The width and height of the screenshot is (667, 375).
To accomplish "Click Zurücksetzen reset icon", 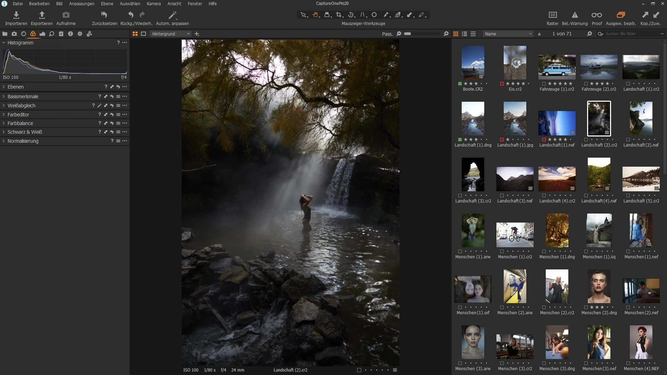I will (x=104, y=15).
